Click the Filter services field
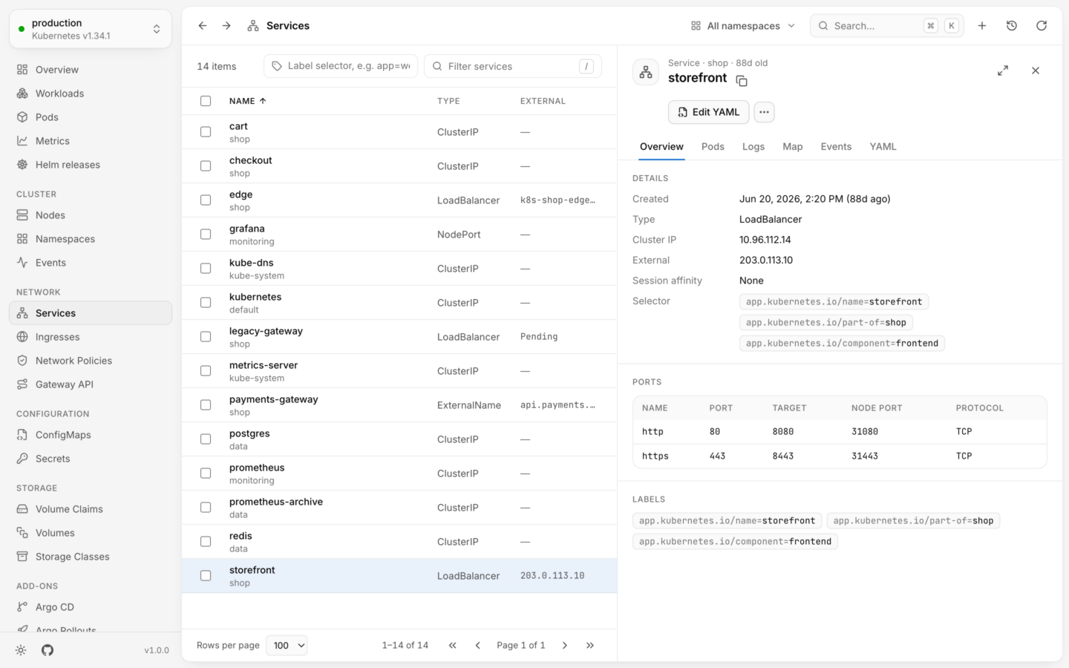1069x668 pixels. (x=513, y=66)
